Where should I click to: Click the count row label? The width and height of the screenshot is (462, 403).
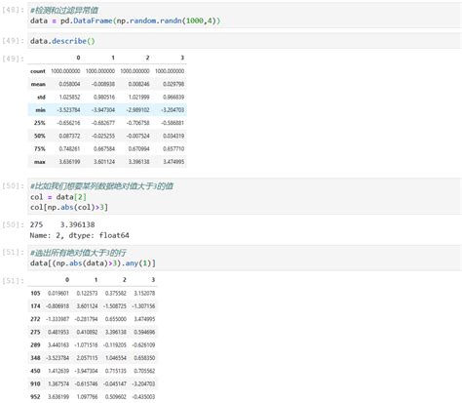tap(38, 71)
